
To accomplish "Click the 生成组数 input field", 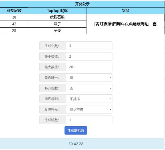I will (x=89, y=120).
